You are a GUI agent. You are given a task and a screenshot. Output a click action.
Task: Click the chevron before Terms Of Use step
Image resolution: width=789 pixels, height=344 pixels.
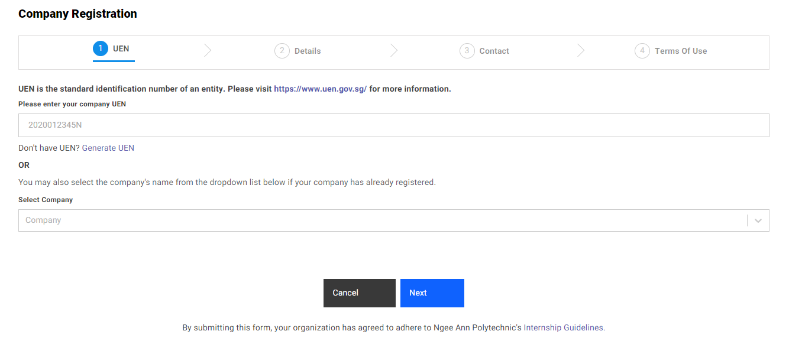581,51
